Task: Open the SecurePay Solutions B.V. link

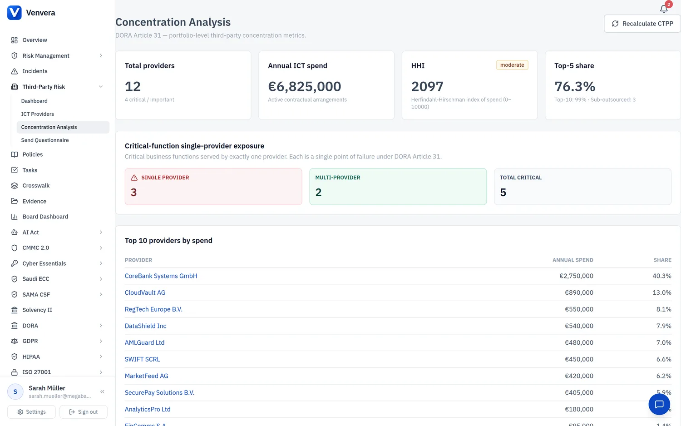Action: [160, 393]
